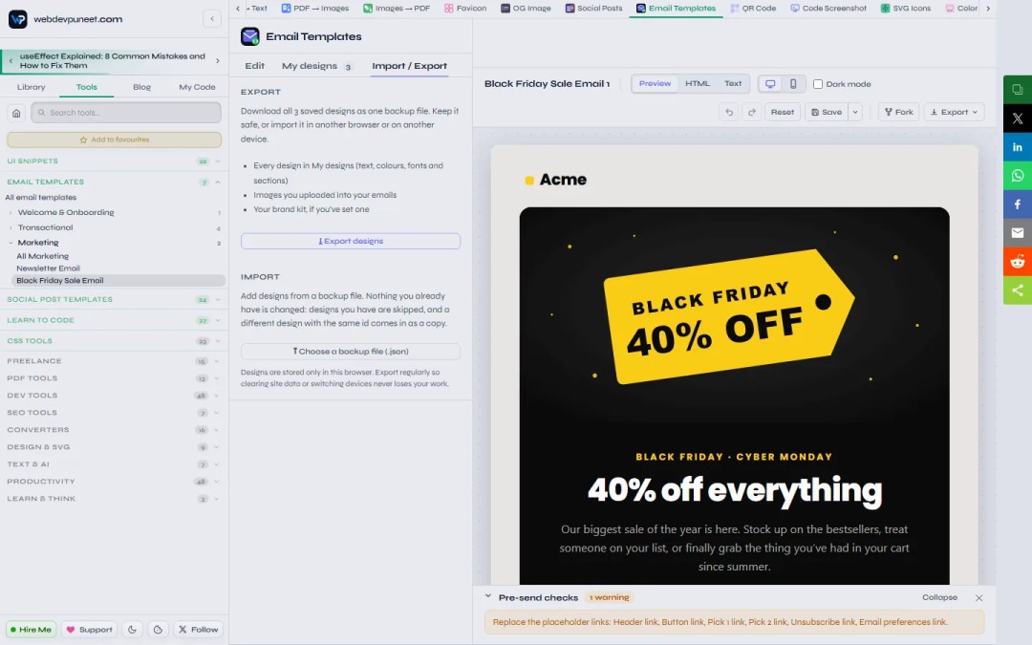Image resolution: width=1032 pixels, height=645 pixels.
Task: Open the QR Code tool tab
Action: pyautogui.click(x=754, y=9)
